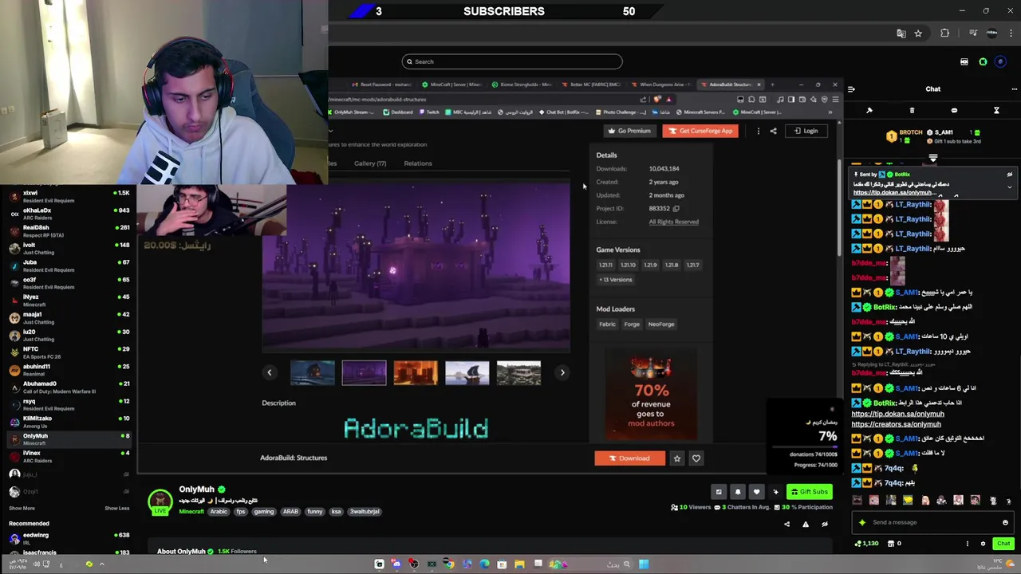Viewport: 1021px width, 574px height.
Task: Select game version 1.21.11
Action: point(605,265)
